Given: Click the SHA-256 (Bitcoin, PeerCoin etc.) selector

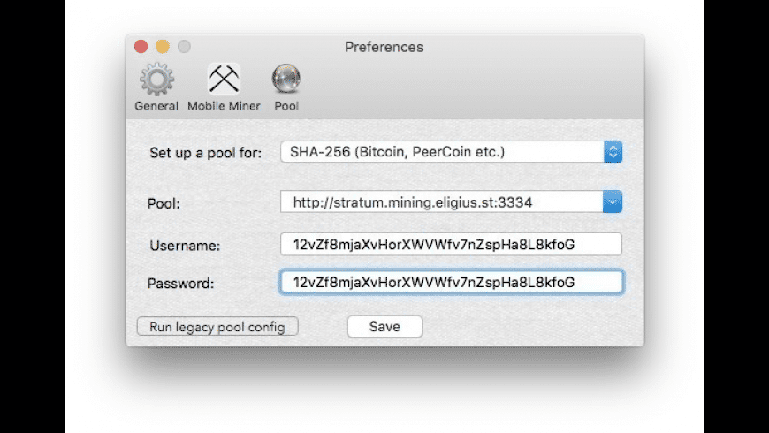Looking at the screenshot, I should (442, 152).
